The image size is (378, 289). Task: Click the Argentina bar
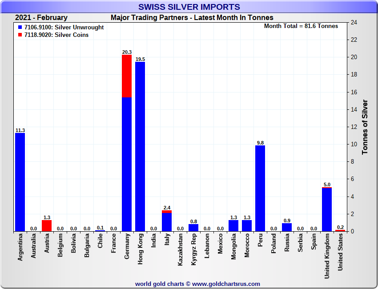pos(20,182)
